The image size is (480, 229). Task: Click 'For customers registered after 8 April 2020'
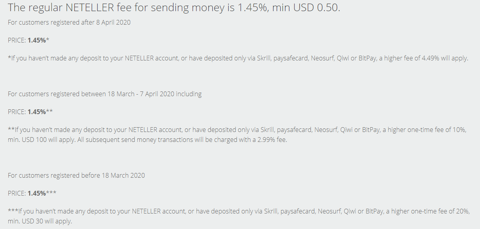pos(69,22)
